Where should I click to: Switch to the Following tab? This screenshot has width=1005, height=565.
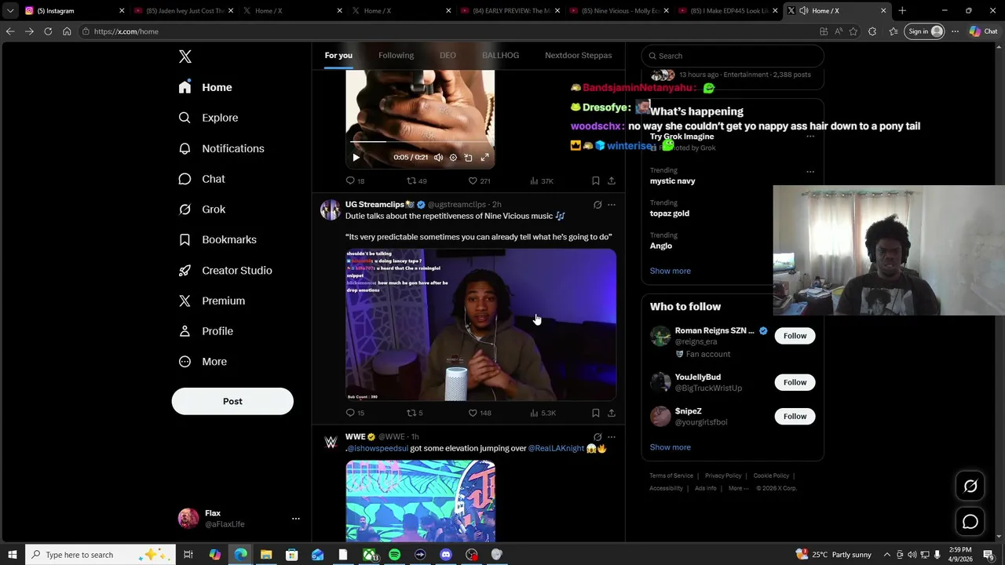(396, 56)
